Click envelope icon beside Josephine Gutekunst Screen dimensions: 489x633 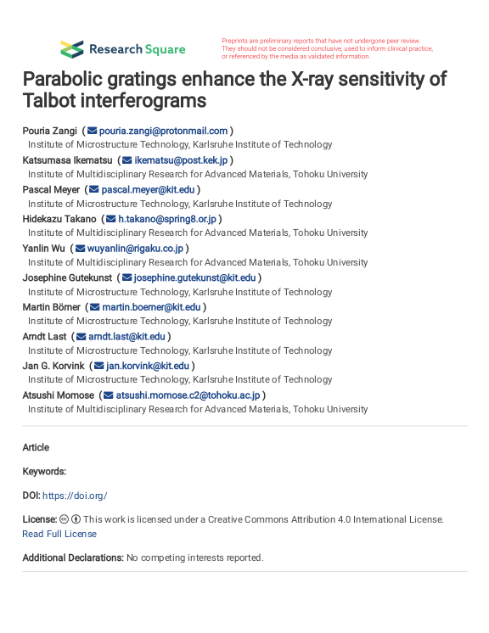click(126, 277)
